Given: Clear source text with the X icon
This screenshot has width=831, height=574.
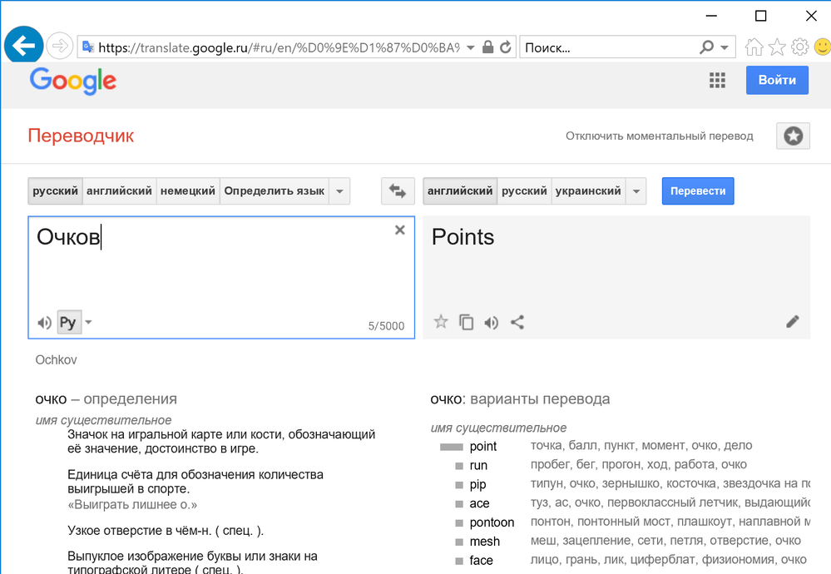Looking at the screenshot, I should pos(400,230).
